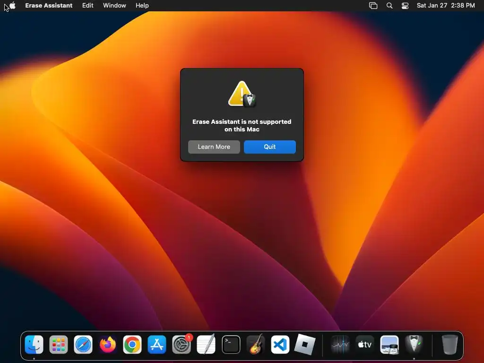Open the Apple menu

pos(12,6)
